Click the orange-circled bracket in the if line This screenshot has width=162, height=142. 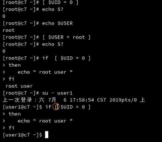[x=56, y=107]
